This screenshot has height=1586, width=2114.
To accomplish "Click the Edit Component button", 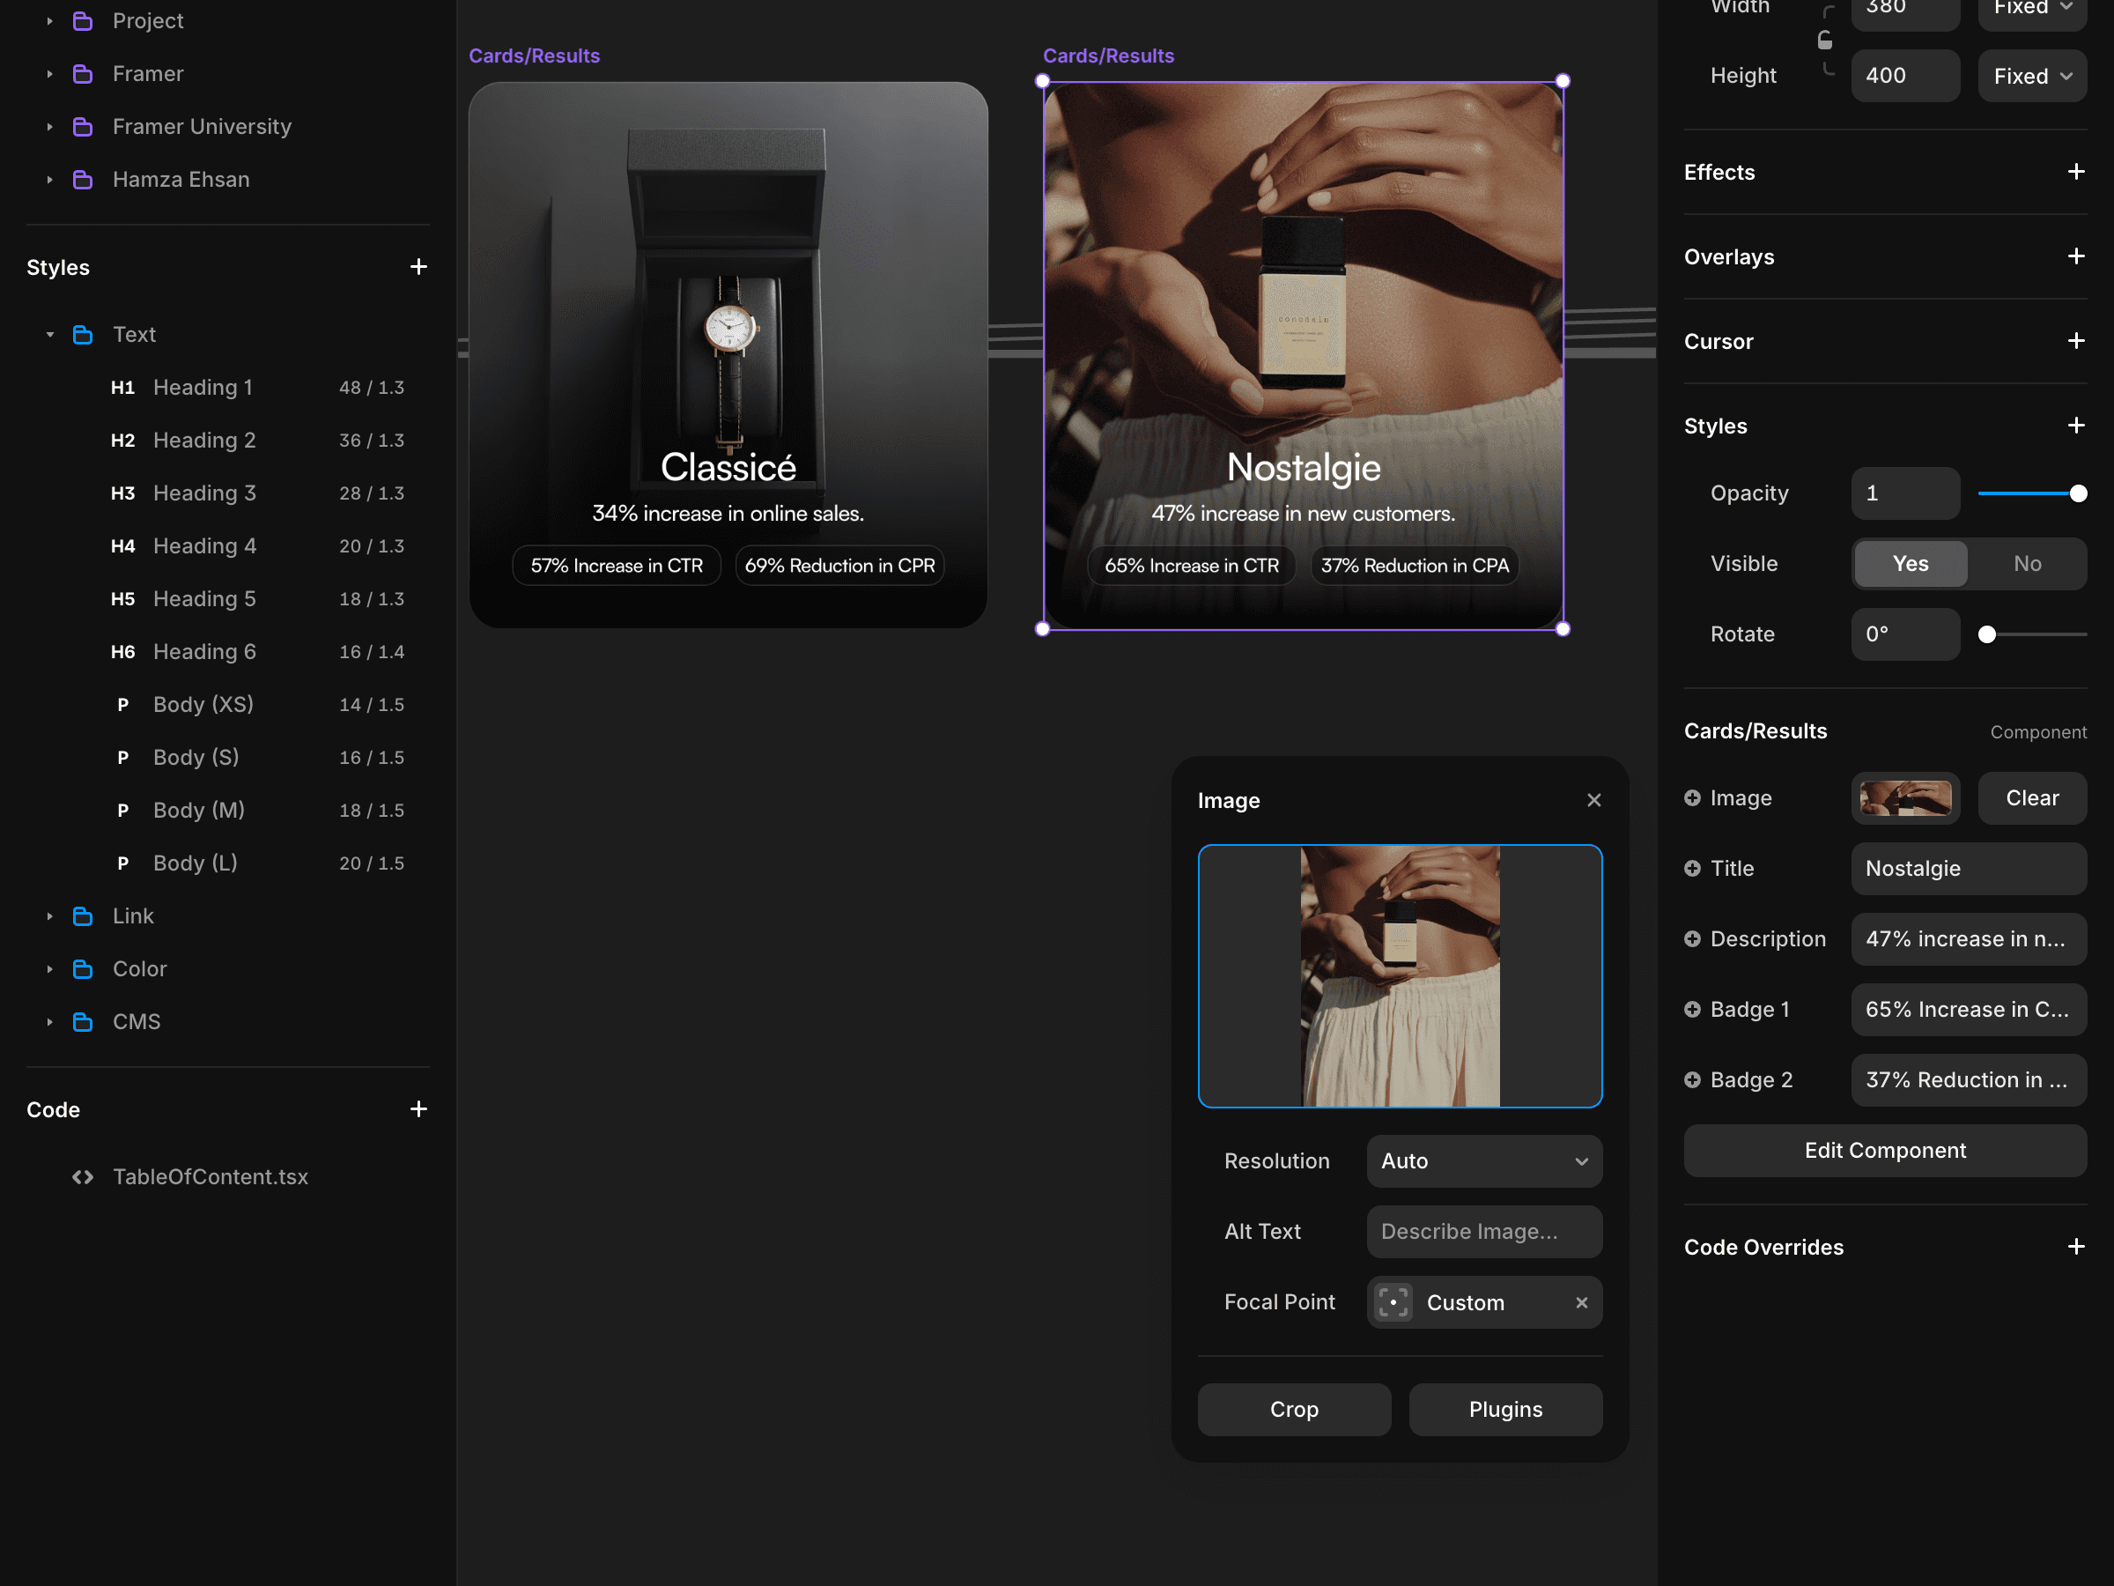I will pos(1885,1150).
